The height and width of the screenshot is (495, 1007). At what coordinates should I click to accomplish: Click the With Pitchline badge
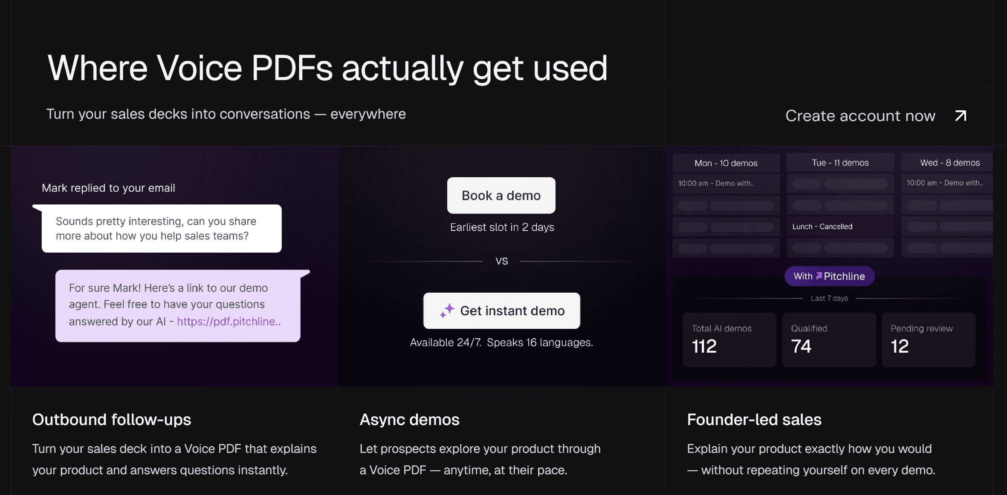pyautogui.click(x=829, y=276)
